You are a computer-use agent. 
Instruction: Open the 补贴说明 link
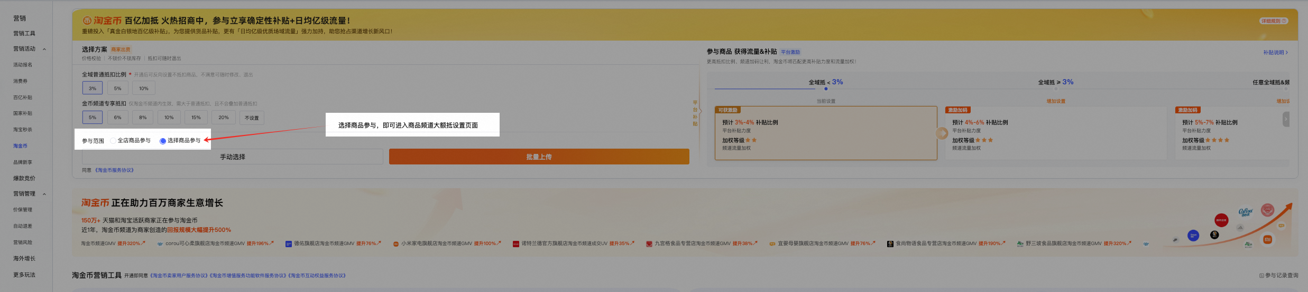1275,52
